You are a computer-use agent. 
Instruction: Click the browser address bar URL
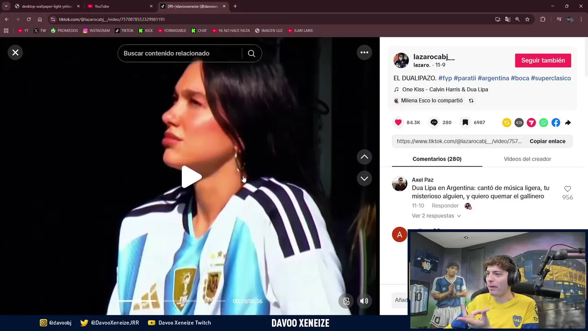pyautogui.click(x=112, y=19)
